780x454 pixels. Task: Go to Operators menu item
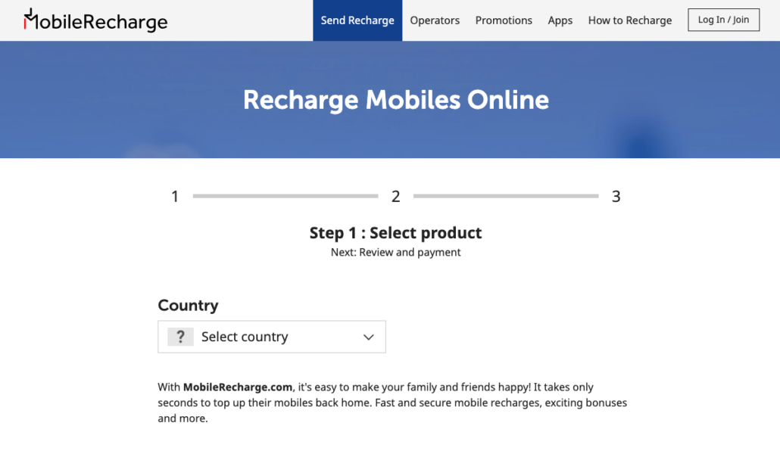tap(435, 20)
